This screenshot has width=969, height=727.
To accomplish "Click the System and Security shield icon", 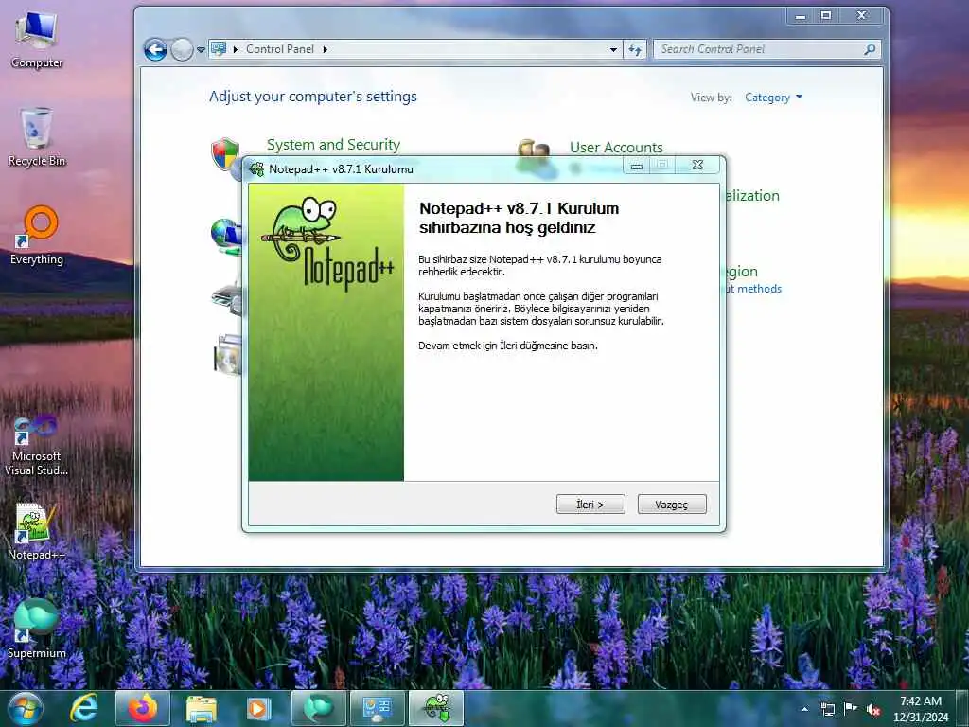I will 225,154.
